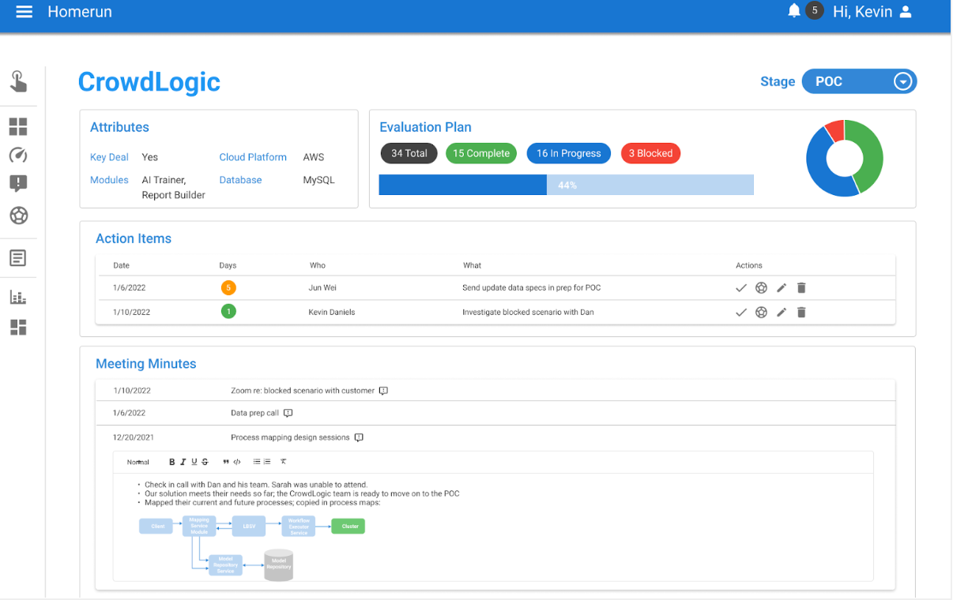Open the comment icon for Process mapping design sessions
Screen dimensions: 953x600
tap(359, 437)
